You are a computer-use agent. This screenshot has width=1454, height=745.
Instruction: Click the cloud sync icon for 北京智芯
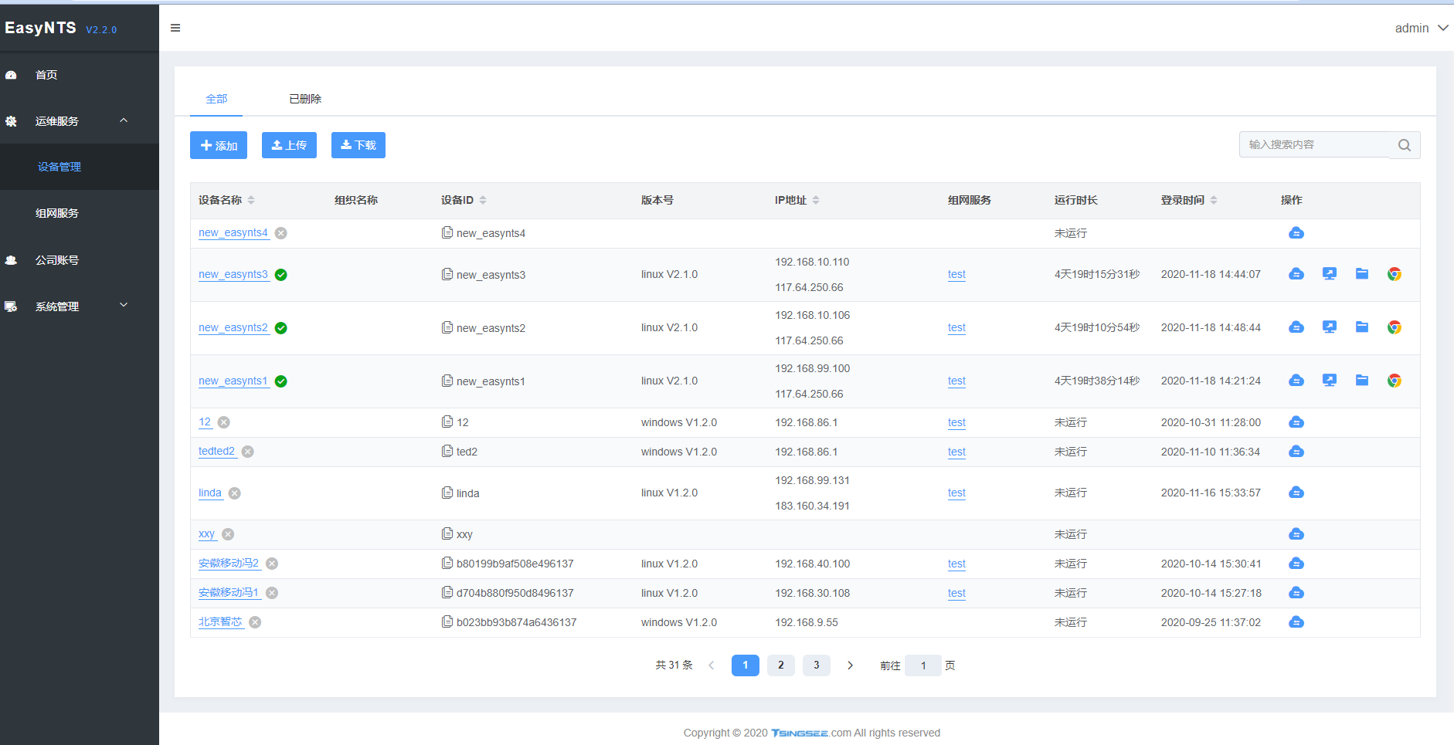pos(1296,622)
